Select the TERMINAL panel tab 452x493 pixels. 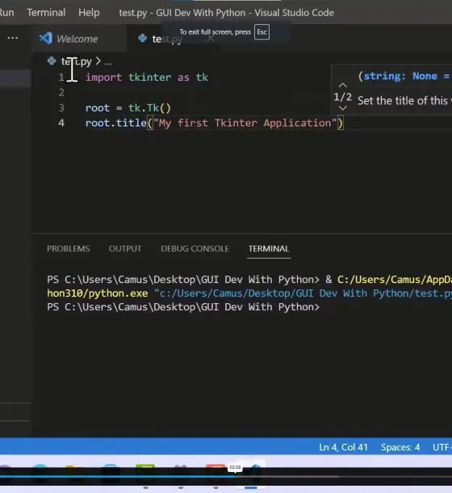tap(269, 249)
